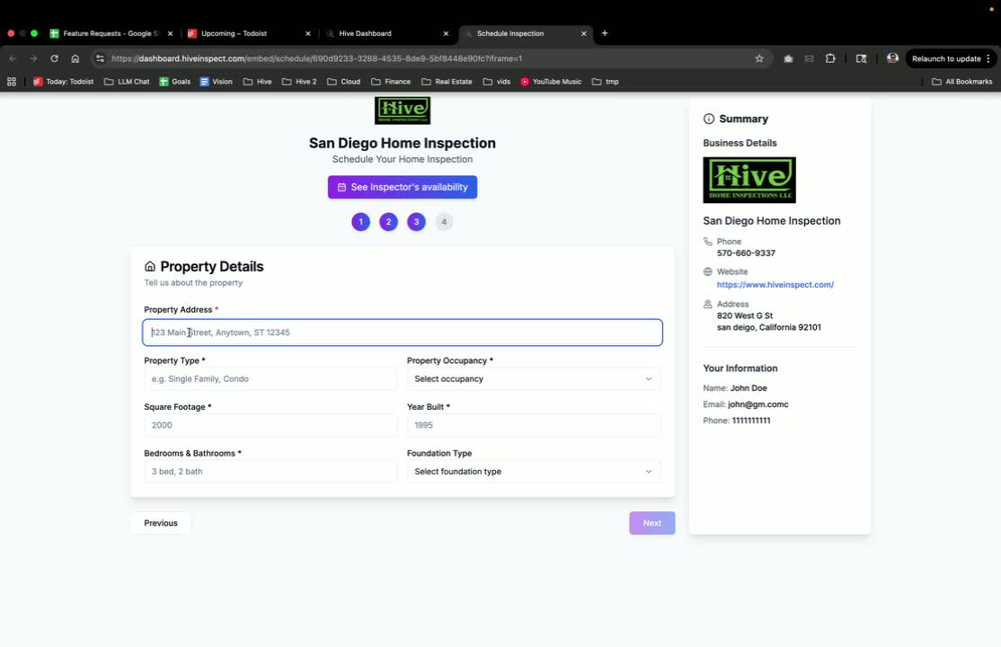The height and width of the screenshot is (647, 1001).
Task: Open Today: Todoist bookmark
Action: (63, 82)
